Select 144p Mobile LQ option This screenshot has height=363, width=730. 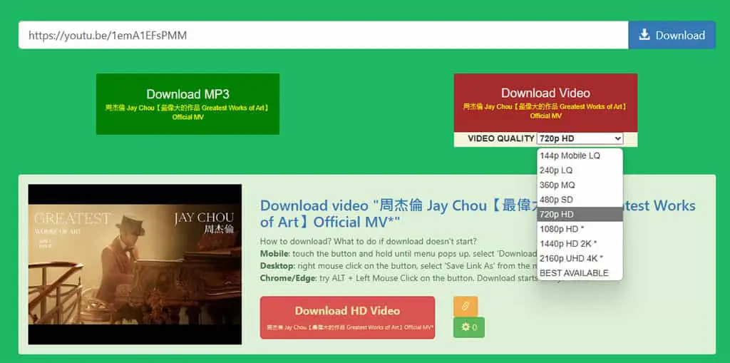[580, 155]
